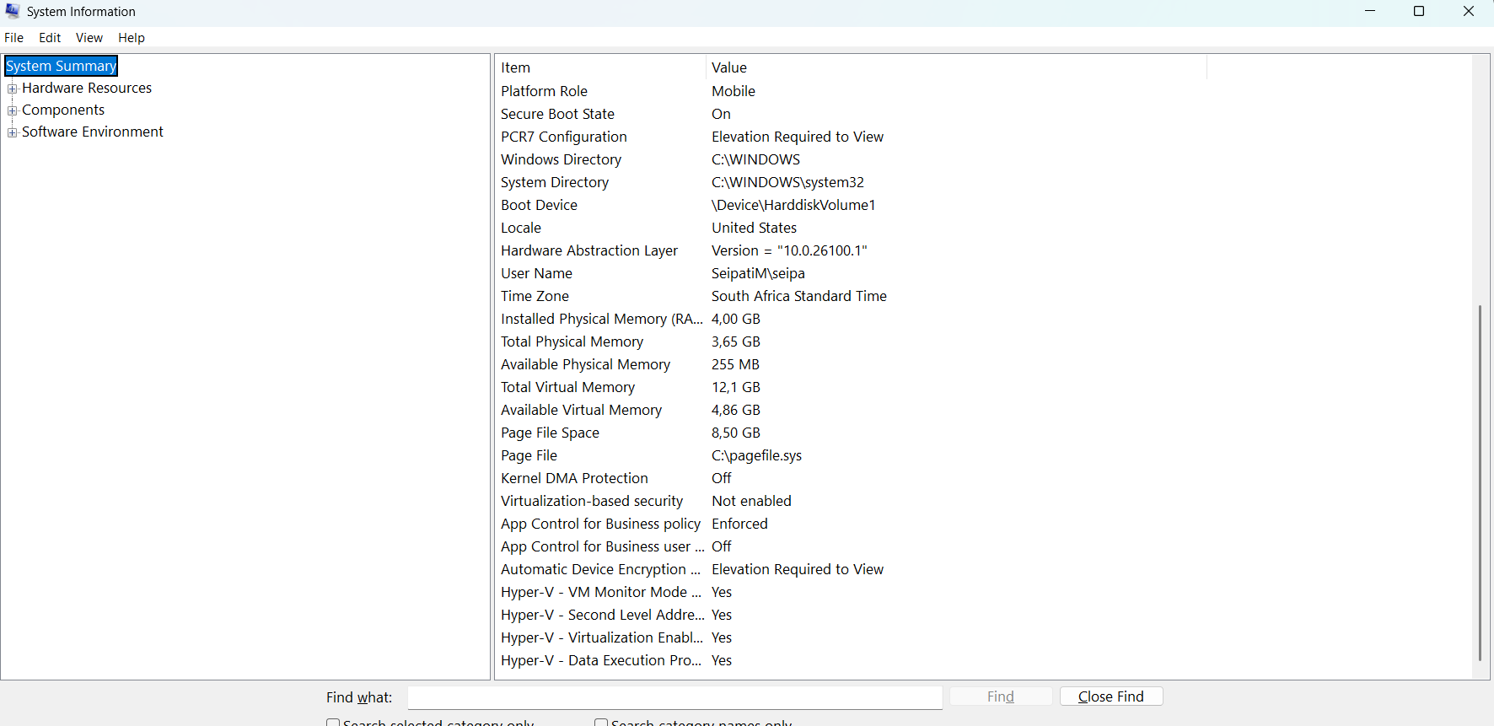Click the Item column header

(600, 67)
